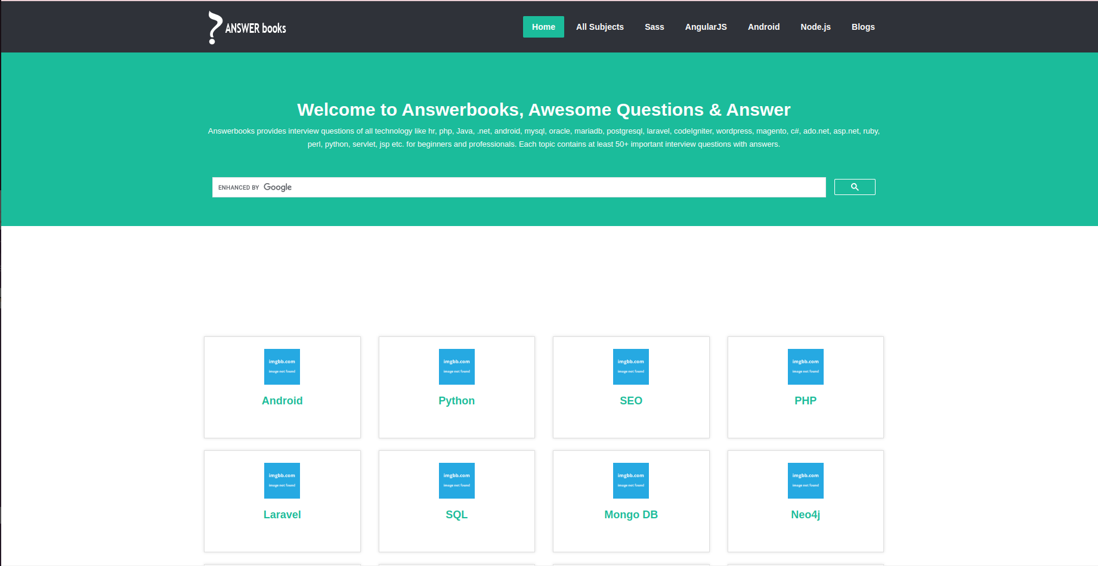This screenshot has width=1098, height=566.
Task: Click the ANSWER books site title
Action: point(255,27)
